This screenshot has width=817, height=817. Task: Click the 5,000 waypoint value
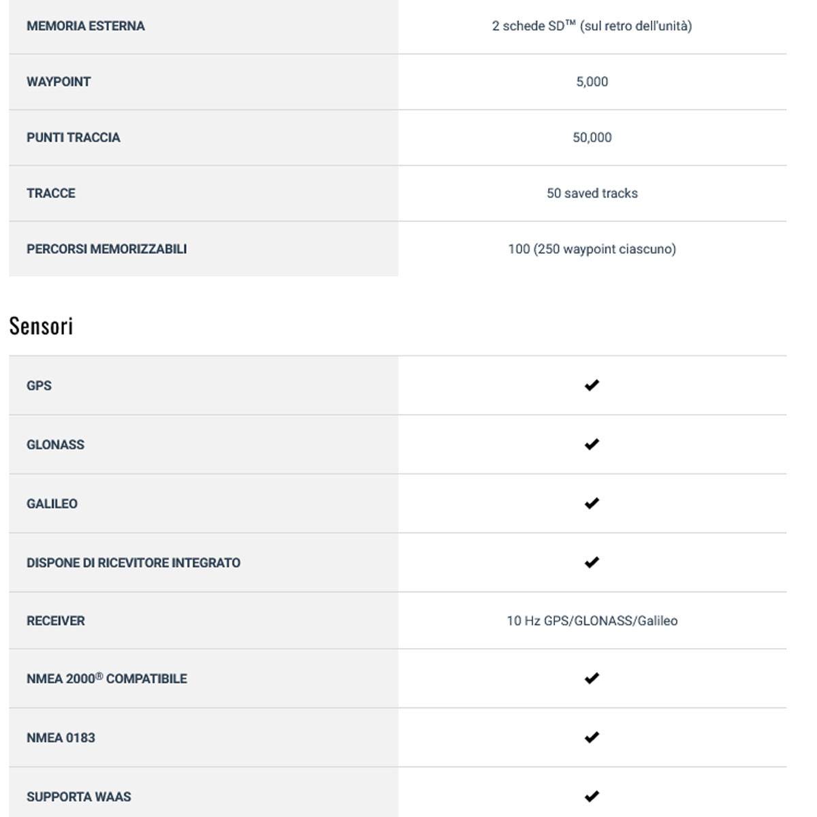click(x=592, y=82)
